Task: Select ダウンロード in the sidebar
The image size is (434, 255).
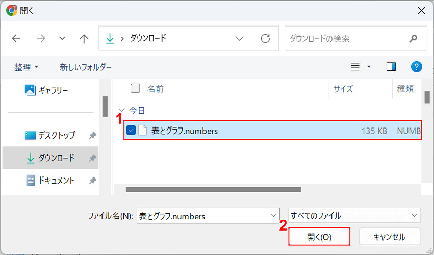Action: coord(50,158)
